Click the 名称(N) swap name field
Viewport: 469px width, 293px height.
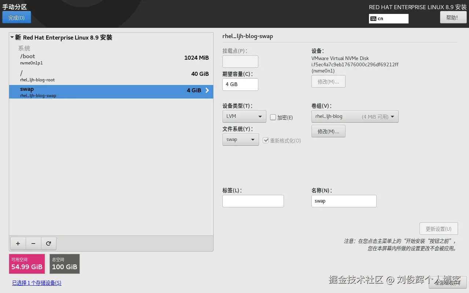point(344,201)
